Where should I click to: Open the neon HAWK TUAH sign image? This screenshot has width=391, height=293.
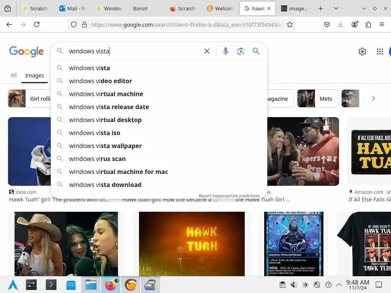click(192, 244)
